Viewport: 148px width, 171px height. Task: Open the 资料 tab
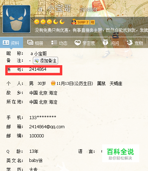[x=12, y=43]
